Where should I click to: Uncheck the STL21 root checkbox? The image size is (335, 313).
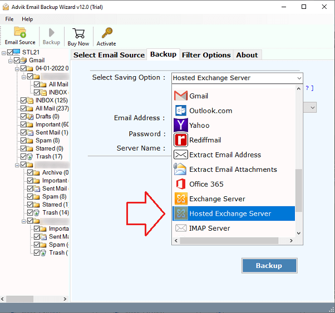point(10,52)
